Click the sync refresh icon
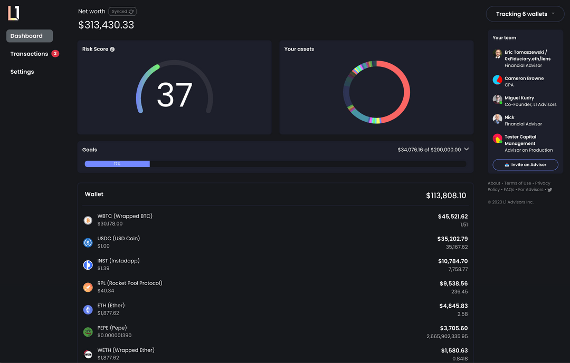This screenshot has width=570, height=363. coord(131,12)
